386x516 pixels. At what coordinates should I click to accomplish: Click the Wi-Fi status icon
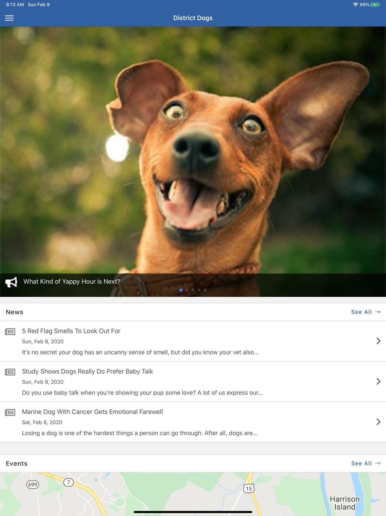click(x=355, y=5)
